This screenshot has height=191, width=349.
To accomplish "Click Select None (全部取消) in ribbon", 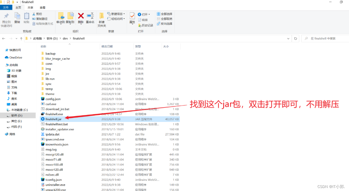I will [x=164, y=19].
